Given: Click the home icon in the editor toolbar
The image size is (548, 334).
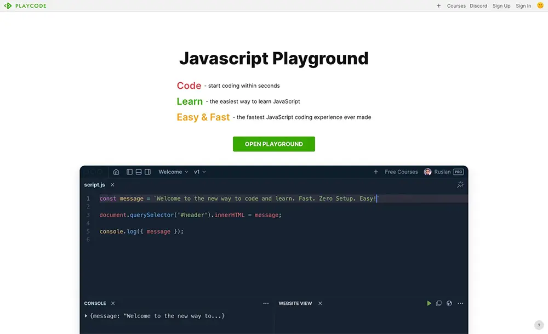Looking at the screenshot, I should [116, 172].
